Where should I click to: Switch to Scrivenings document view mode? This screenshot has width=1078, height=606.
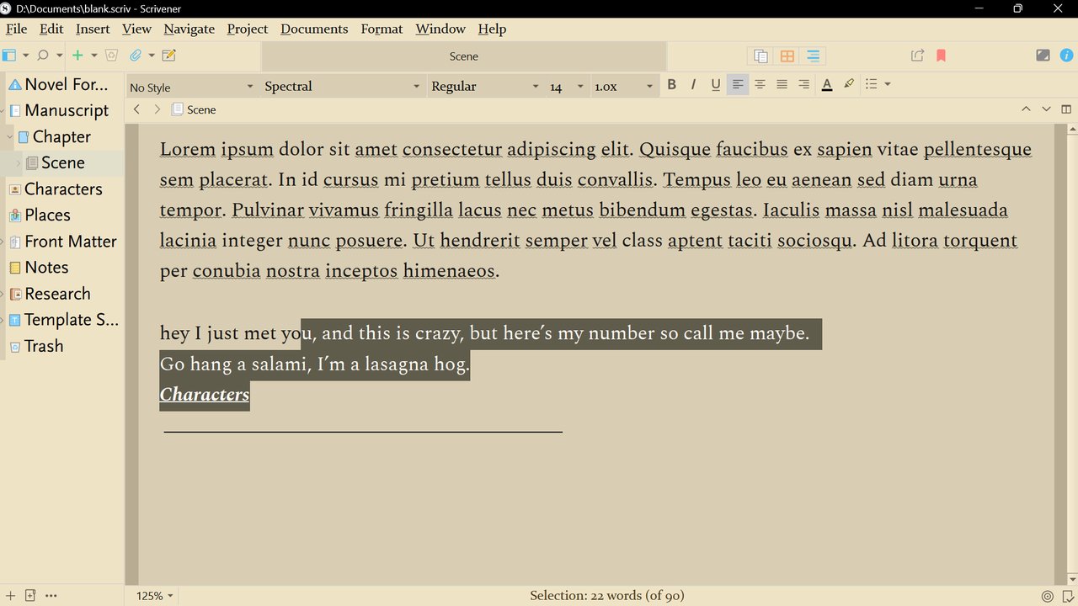[760, 56]
